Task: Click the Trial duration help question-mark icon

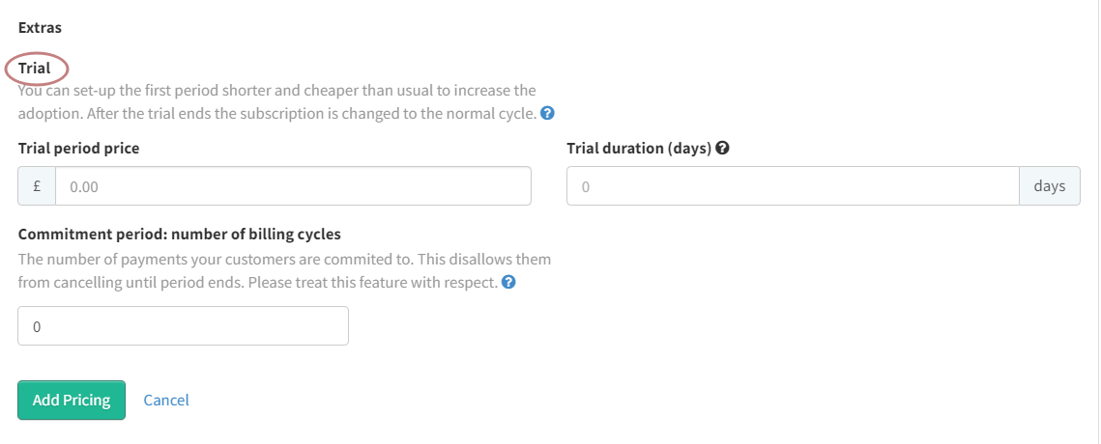Action: pyautogui.click(x=722, y=148)
